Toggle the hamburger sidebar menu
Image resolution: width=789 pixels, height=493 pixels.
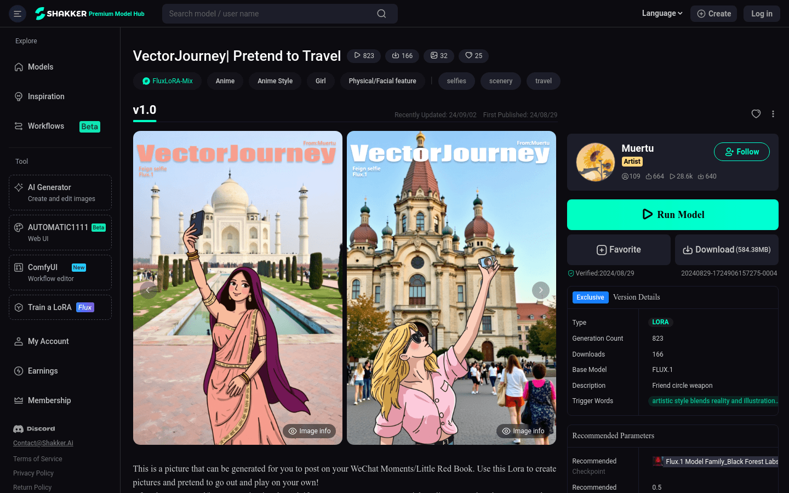point(18,14)
